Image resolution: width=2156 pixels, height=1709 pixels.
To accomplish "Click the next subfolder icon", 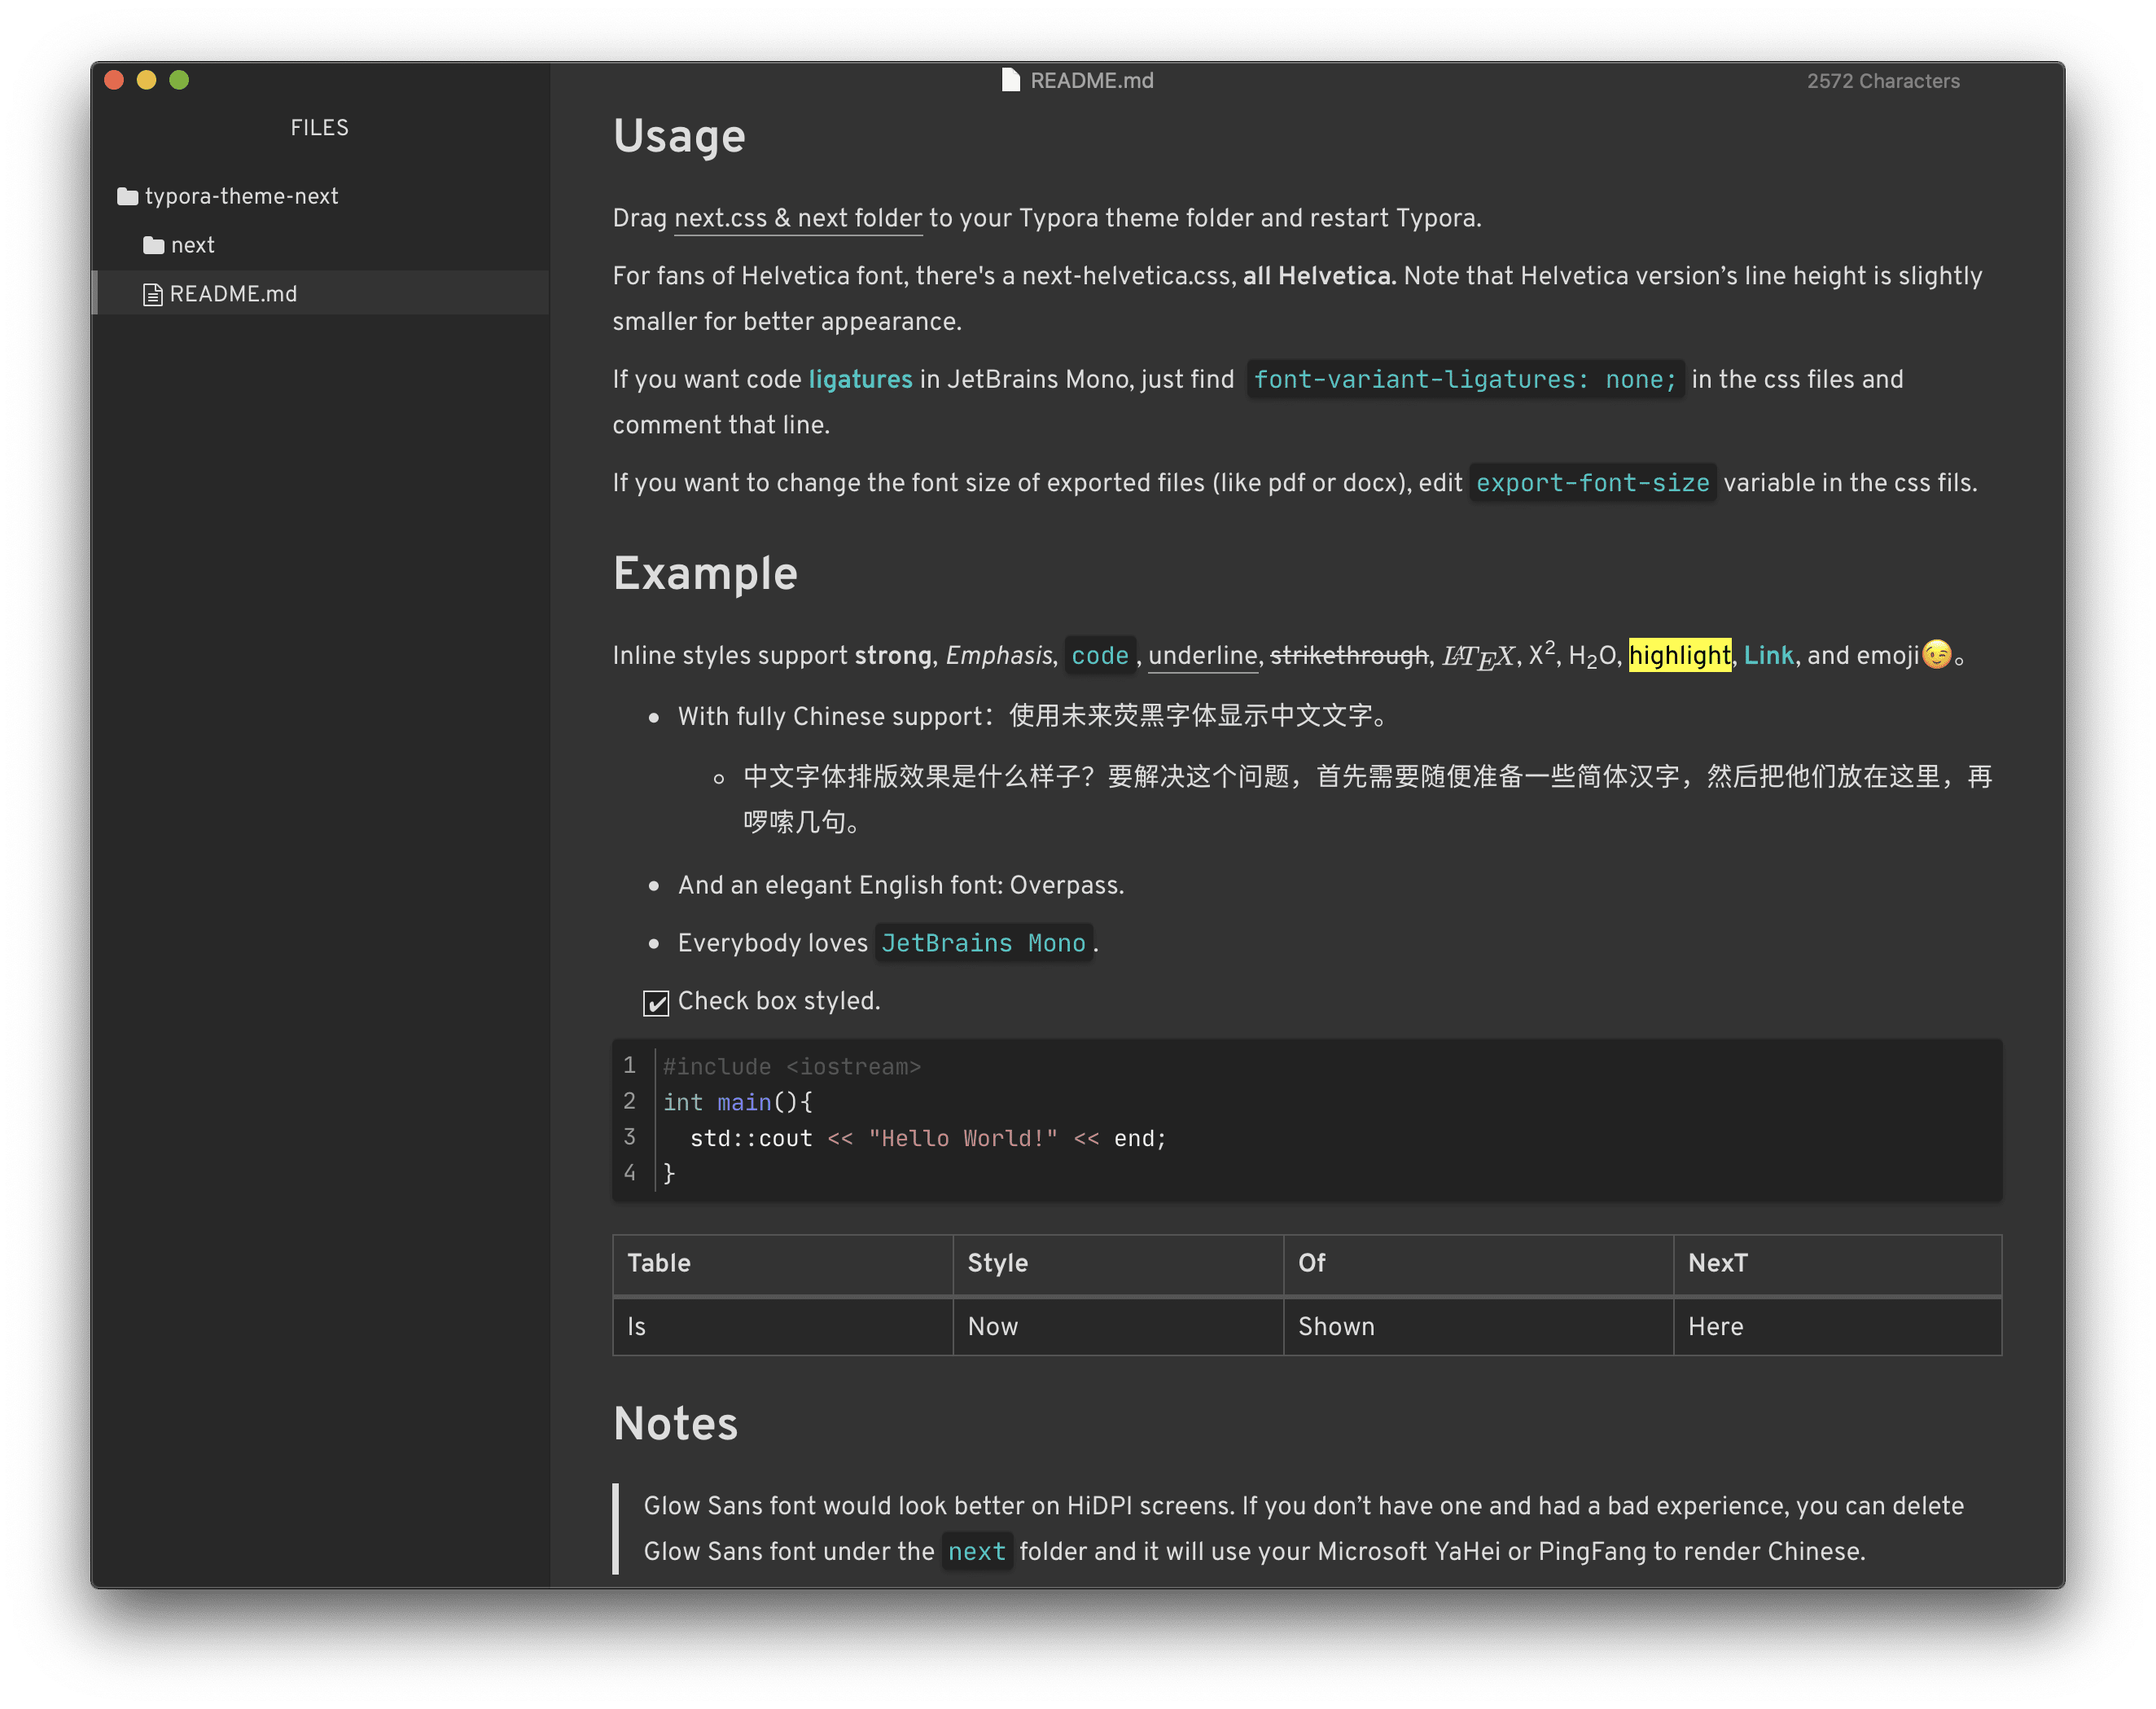I will [153, 245].
